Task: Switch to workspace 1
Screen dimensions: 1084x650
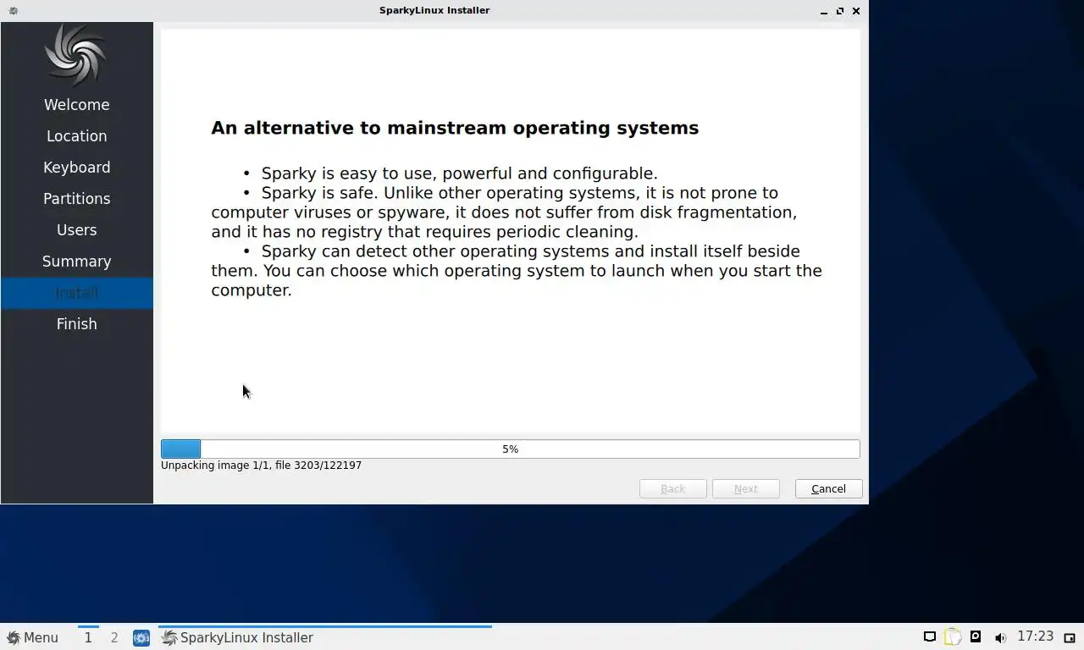Action: point(88,637)
